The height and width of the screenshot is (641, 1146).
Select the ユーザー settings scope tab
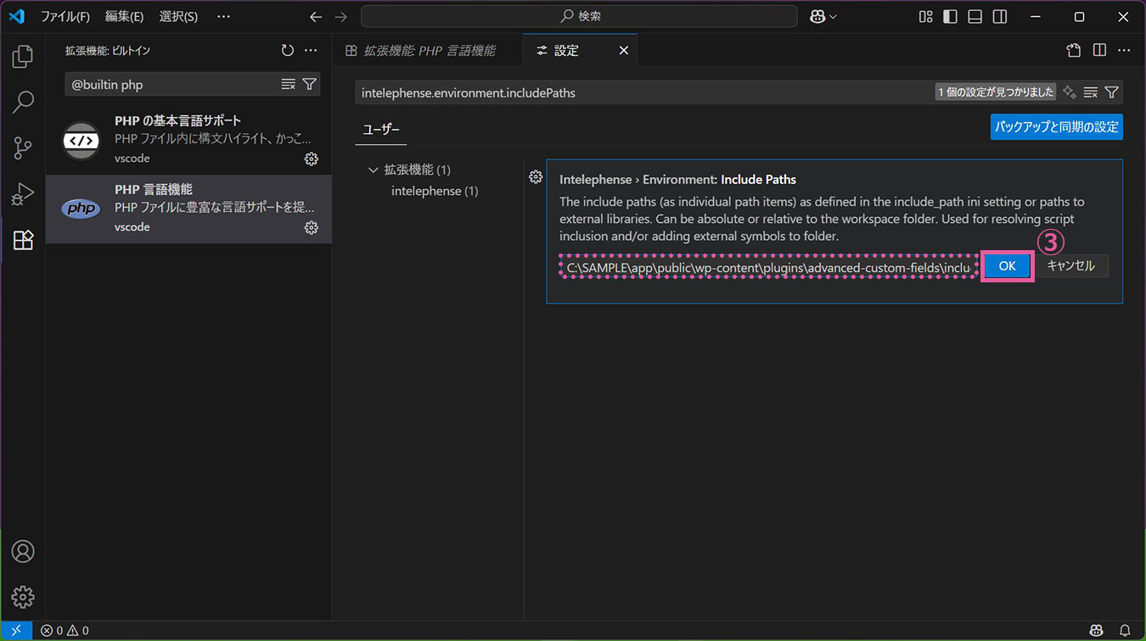tap(381, 130)
